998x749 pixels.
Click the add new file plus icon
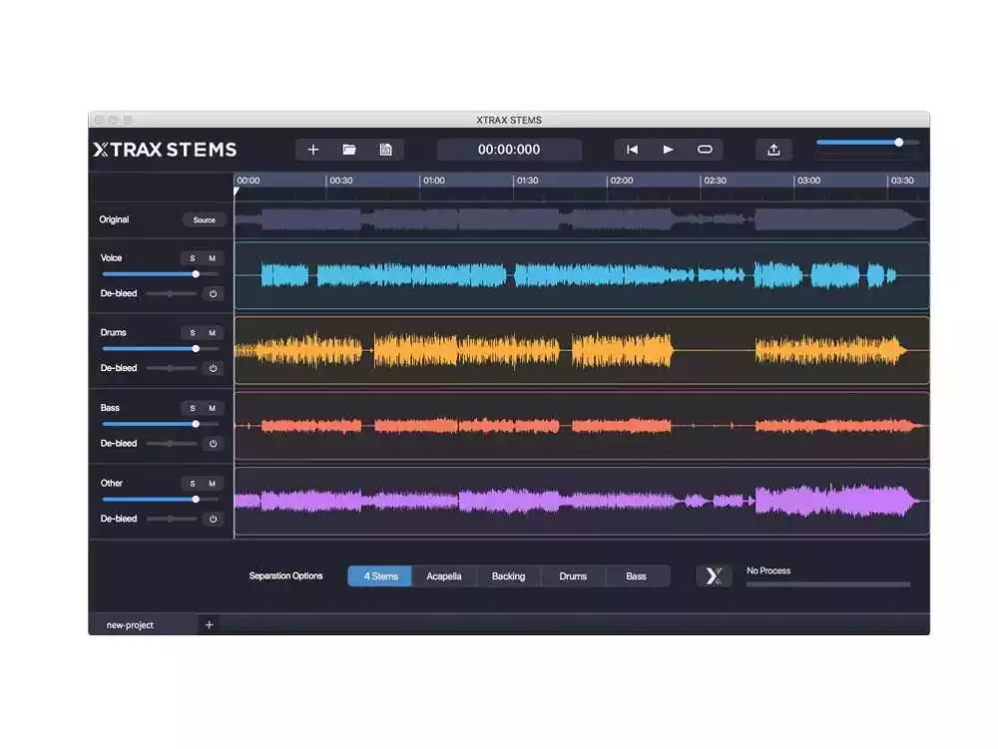312,150
